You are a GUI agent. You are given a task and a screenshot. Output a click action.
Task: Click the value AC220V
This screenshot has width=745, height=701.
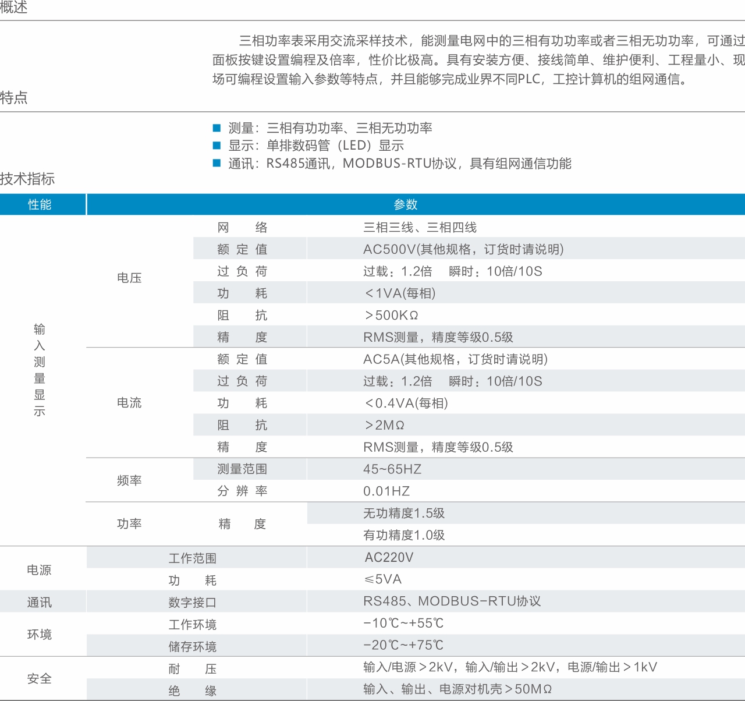(389, 558)
